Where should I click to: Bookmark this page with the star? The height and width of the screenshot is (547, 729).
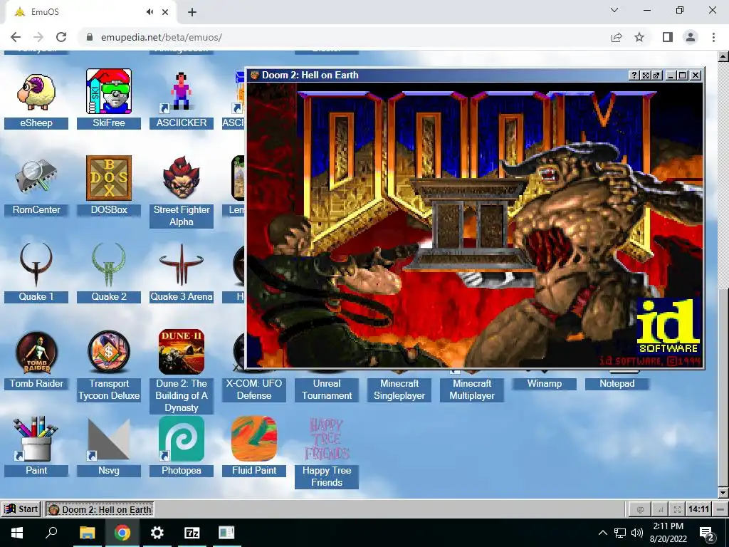(639, 37)
